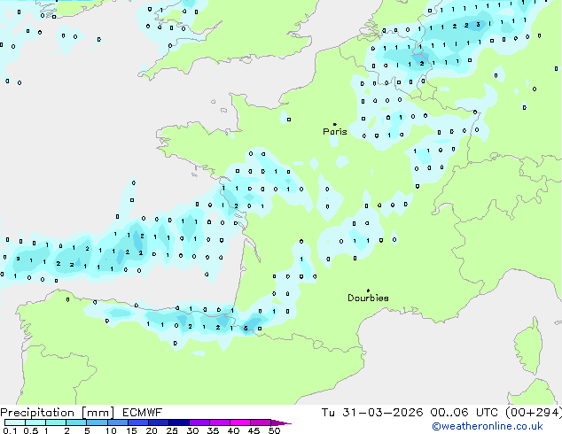Click the magenta swatch between 40 and 45

coord(240,422)
